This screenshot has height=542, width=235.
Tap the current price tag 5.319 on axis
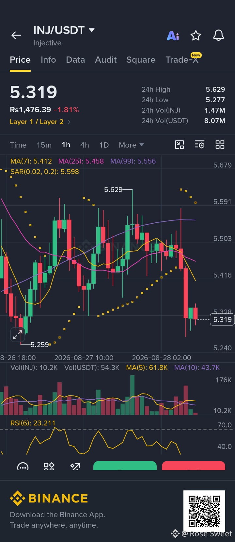coord(222,319)
